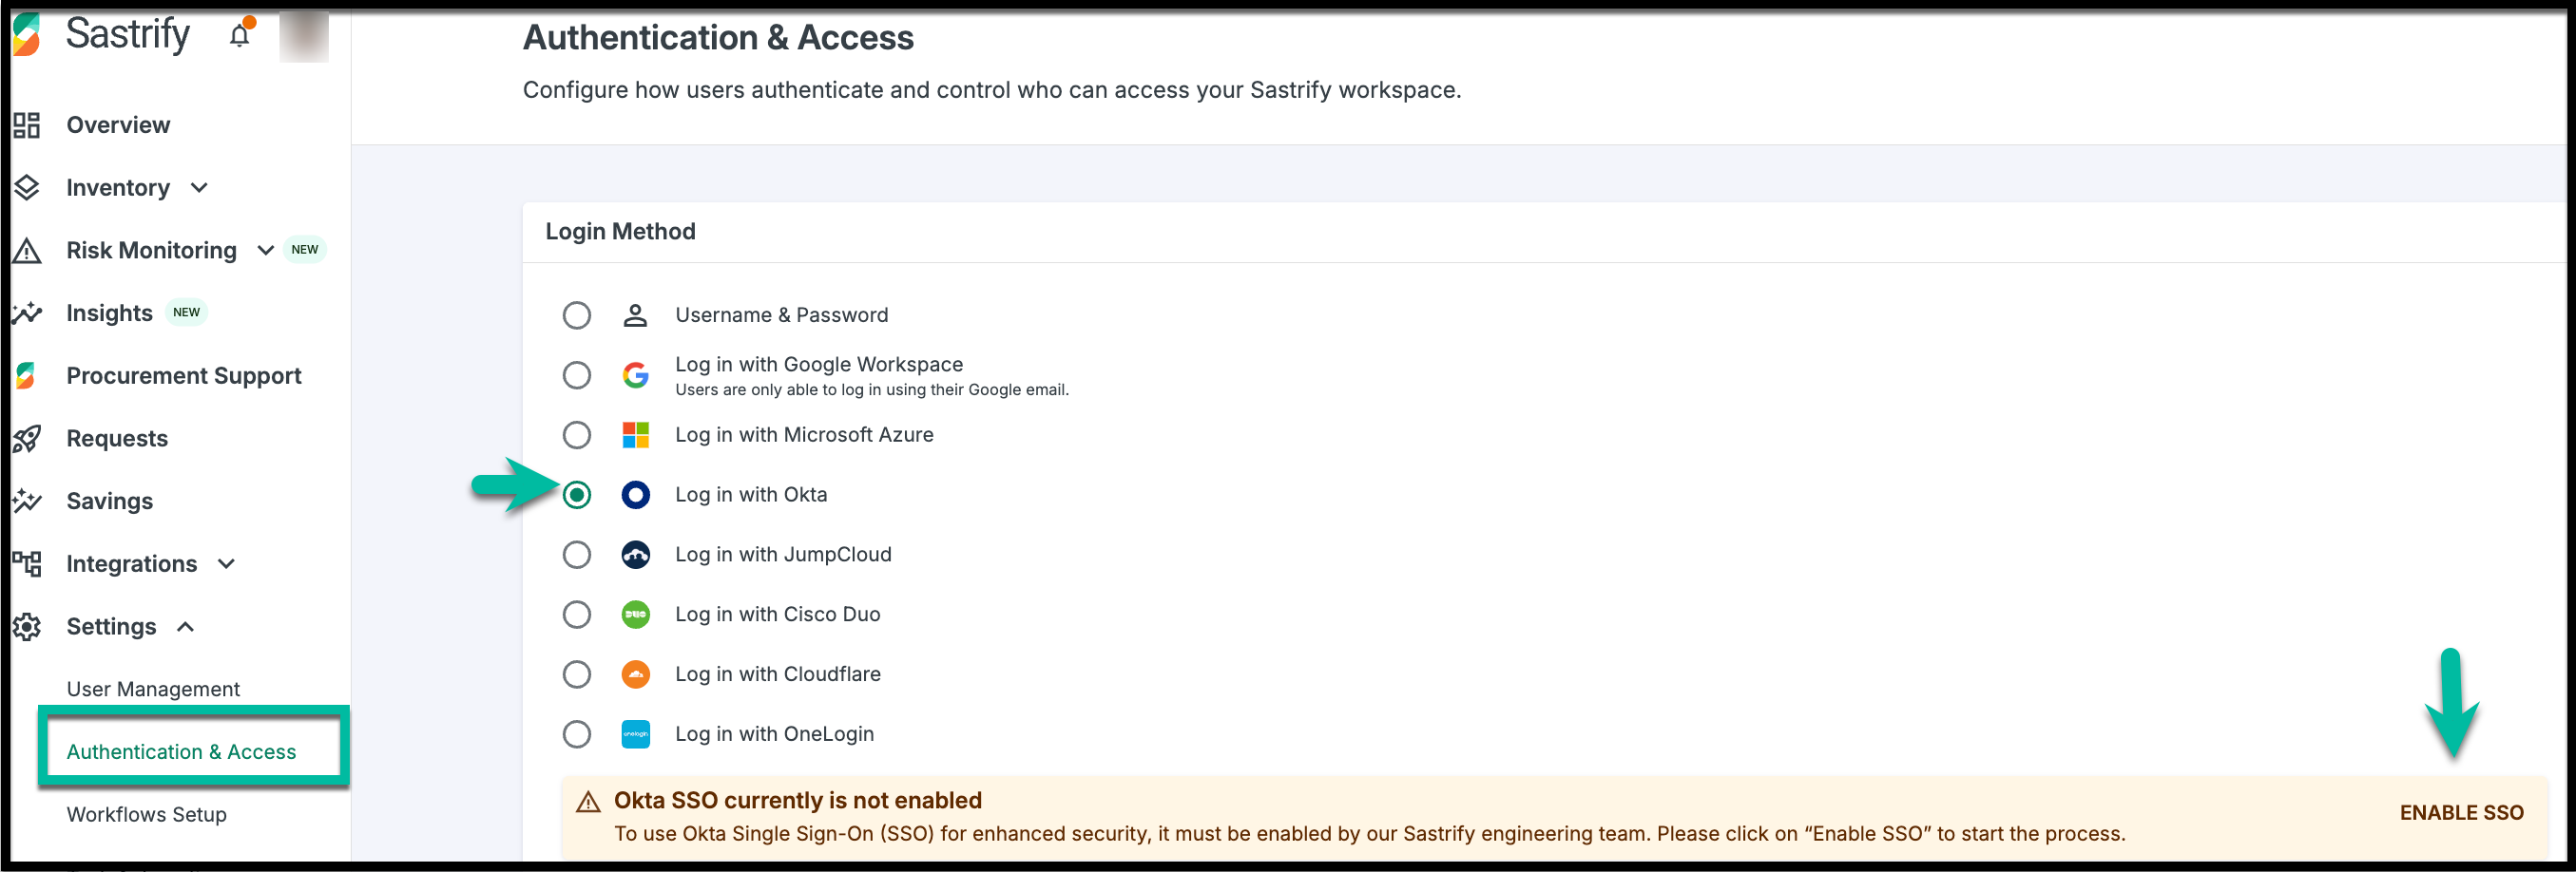Click the Overview dashboard icon
Screen dimensions: 2576x872
27,124
